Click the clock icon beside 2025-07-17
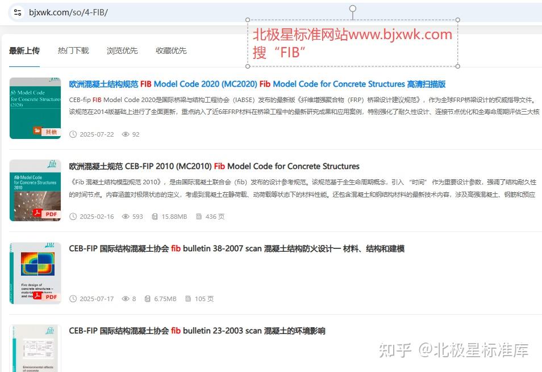Image resolution: width=542 pixels, height=372 pixels. click(x=73, y=299)
